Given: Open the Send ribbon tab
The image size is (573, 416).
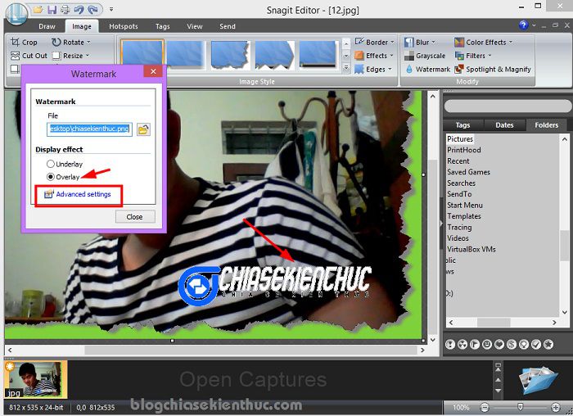Looking at the screenshot, I should click(228, 26).
